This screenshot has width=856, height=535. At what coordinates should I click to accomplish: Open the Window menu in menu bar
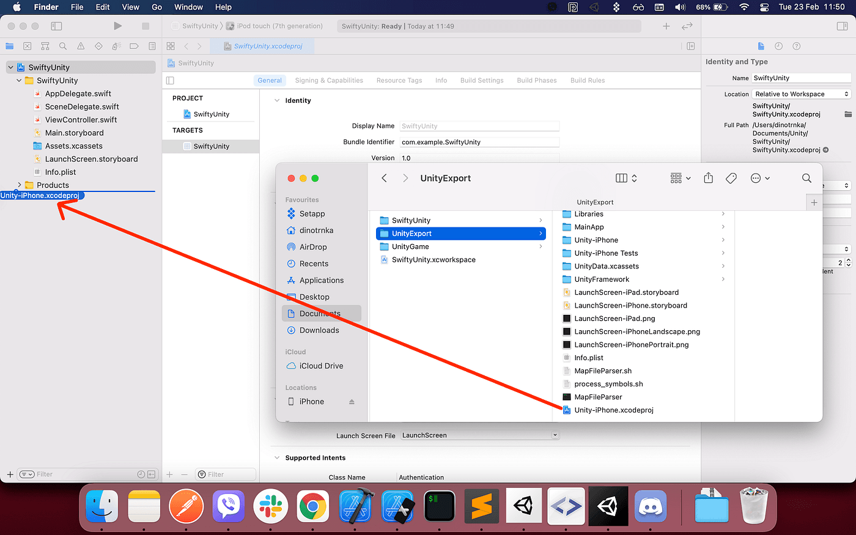click(x=188, y=7)
